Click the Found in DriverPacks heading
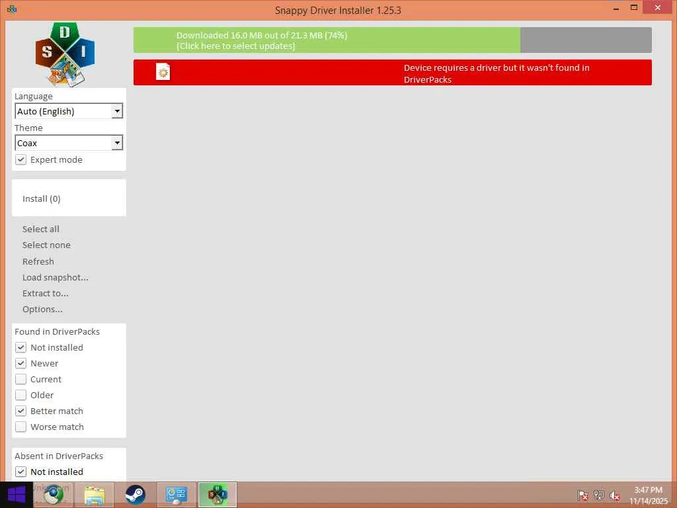The width and height of the screenshot is (677, 508). click(x=57, y=332)
